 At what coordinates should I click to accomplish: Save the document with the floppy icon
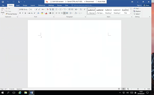(3, 2)
